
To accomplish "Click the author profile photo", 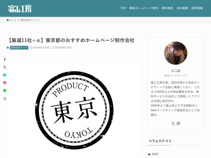I will click(x=176, y=53).
